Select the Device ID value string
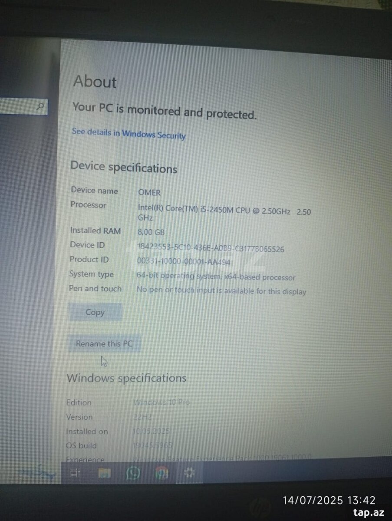This screenshot has width=392, height=521. [211, 248]
